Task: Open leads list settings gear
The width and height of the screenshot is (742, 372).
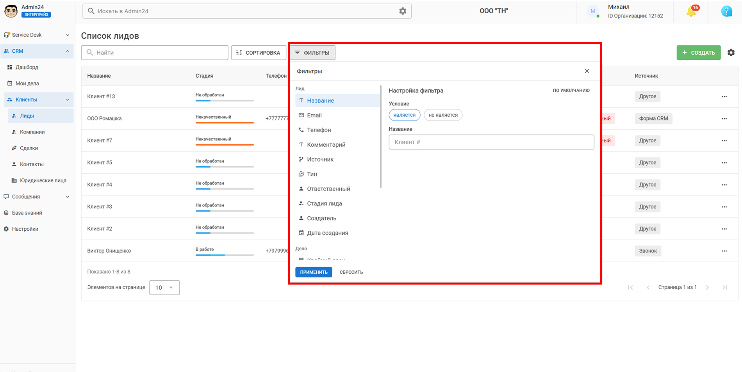Action: pos(731,53)
